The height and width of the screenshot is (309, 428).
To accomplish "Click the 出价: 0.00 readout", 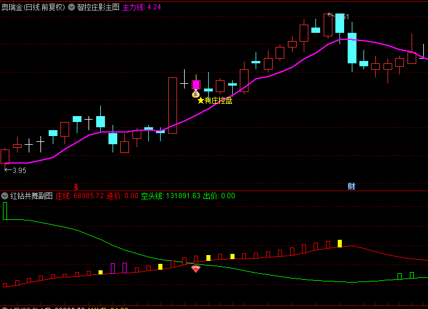I will (x=219, y=196).
